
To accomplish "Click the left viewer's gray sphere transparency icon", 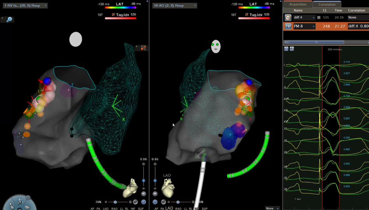I will pyautogui.click(x=135, y=202).
